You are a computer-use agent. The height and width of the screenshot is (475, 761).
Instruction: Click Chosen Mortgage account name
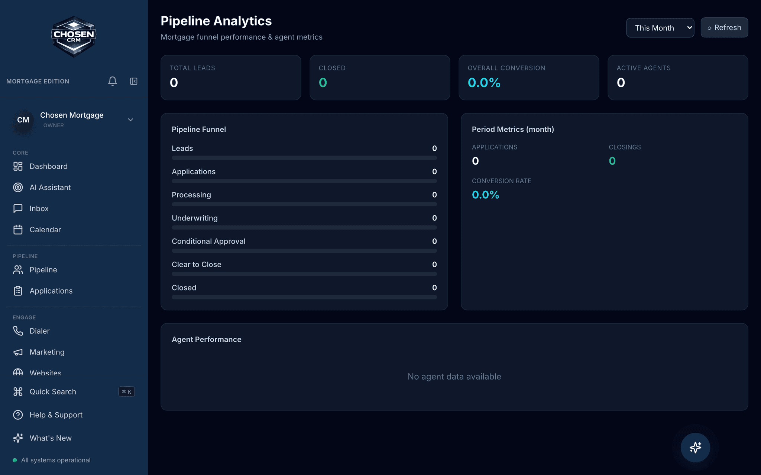pyautogui.click(x=72, y=115)
